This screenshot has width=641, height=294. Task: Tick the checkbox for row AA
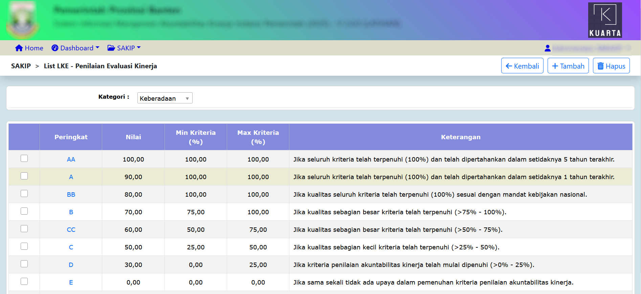(24, 158)
